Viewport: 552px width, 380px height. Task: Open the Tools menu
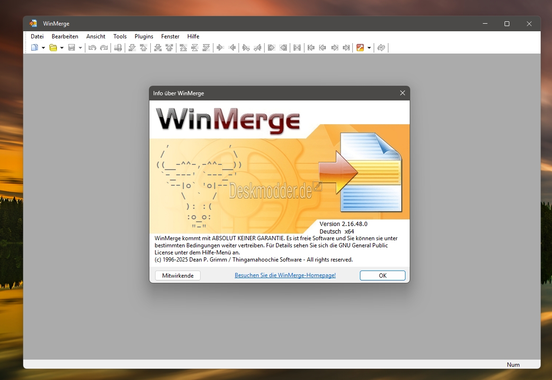click(120, 36)
